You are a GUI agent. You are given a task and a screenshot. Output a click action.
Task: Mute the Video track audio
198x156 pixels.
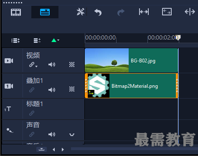[x=52, y=64]
